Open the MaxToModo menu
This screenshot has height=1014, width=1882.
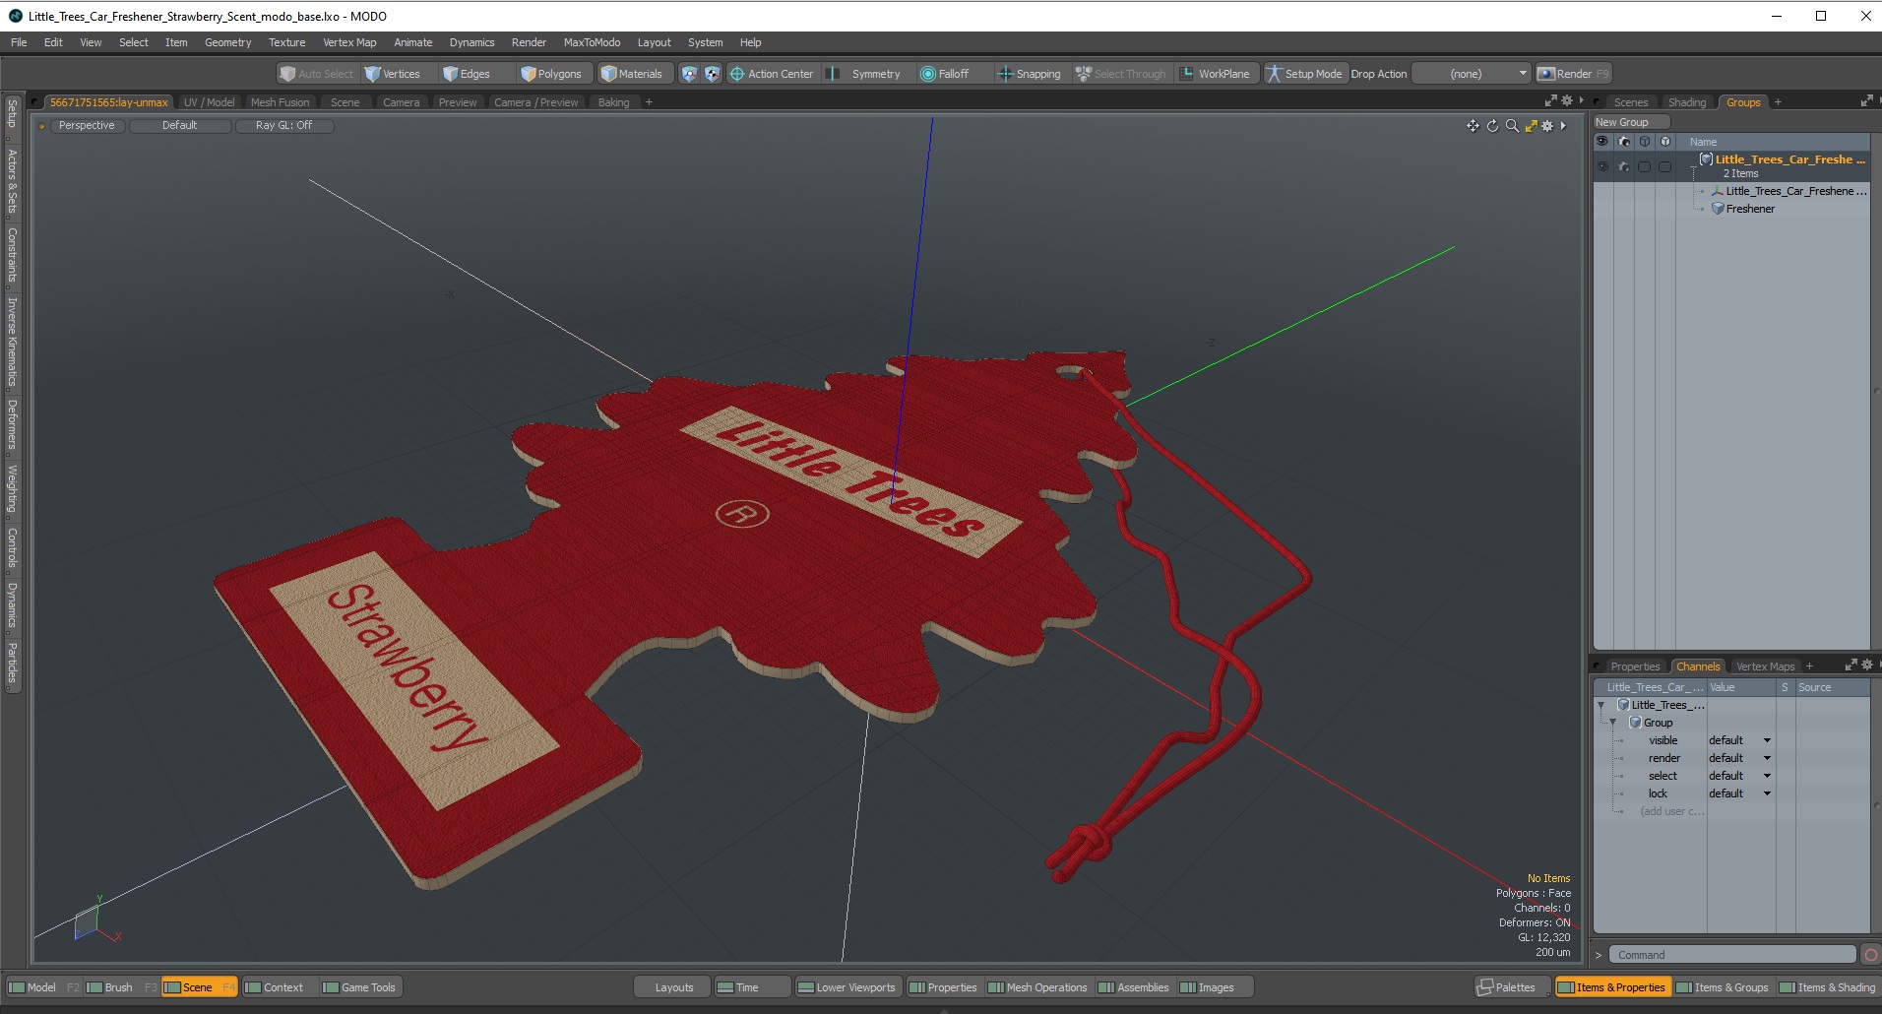[592, 42]
